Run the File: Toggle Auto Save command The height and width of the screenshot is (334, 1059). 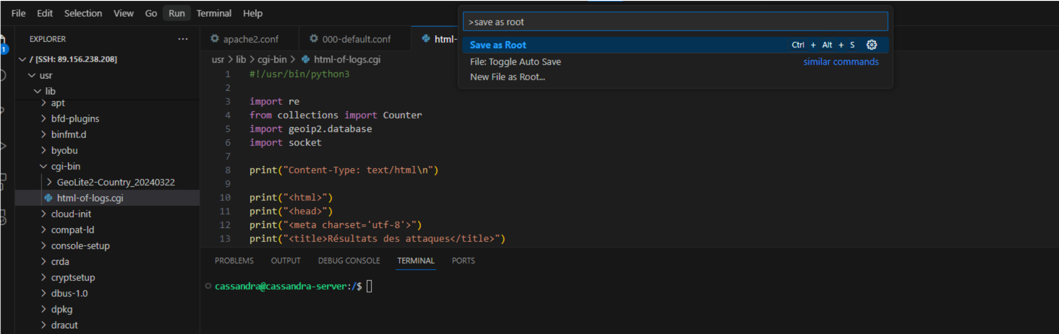point(515,62)
